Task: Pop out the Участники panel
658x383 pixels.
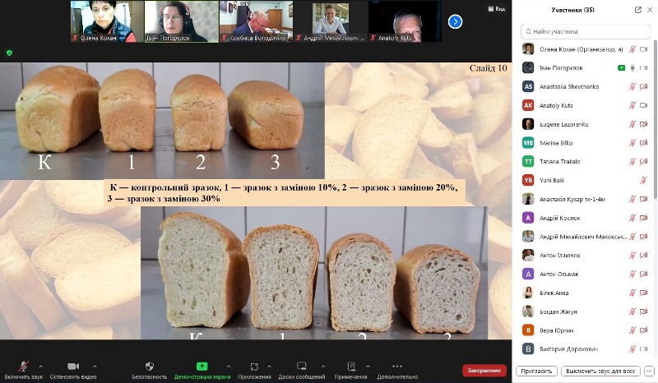Action: point(638,10)
